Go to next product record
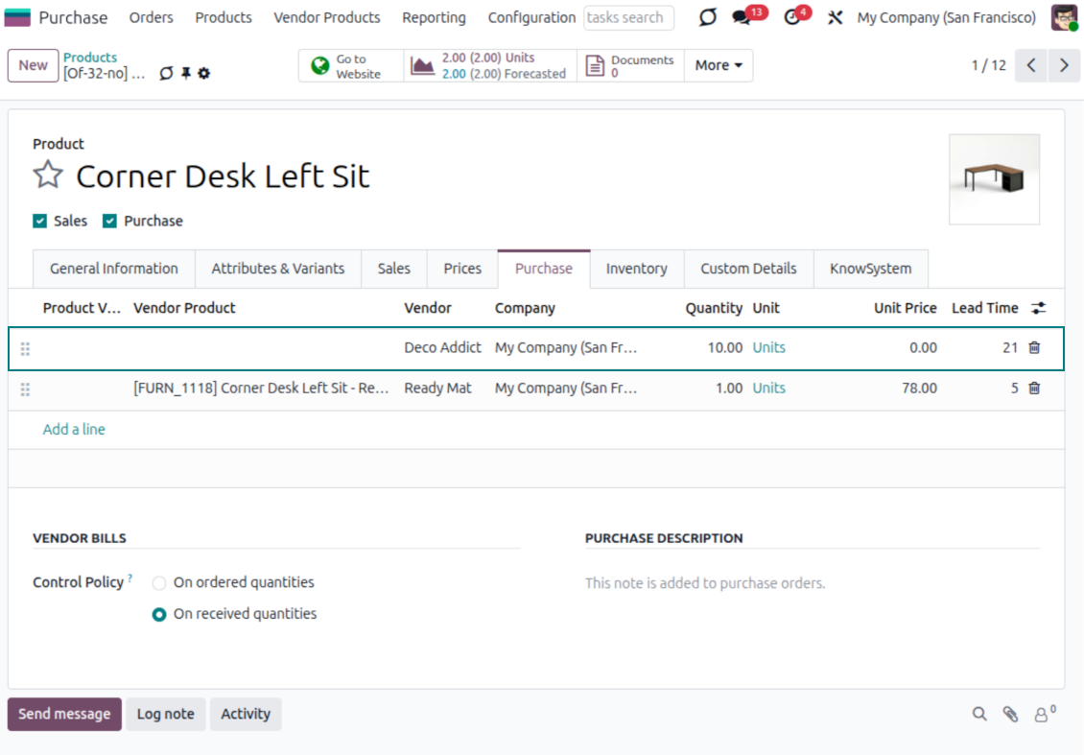 (1064, 65)
